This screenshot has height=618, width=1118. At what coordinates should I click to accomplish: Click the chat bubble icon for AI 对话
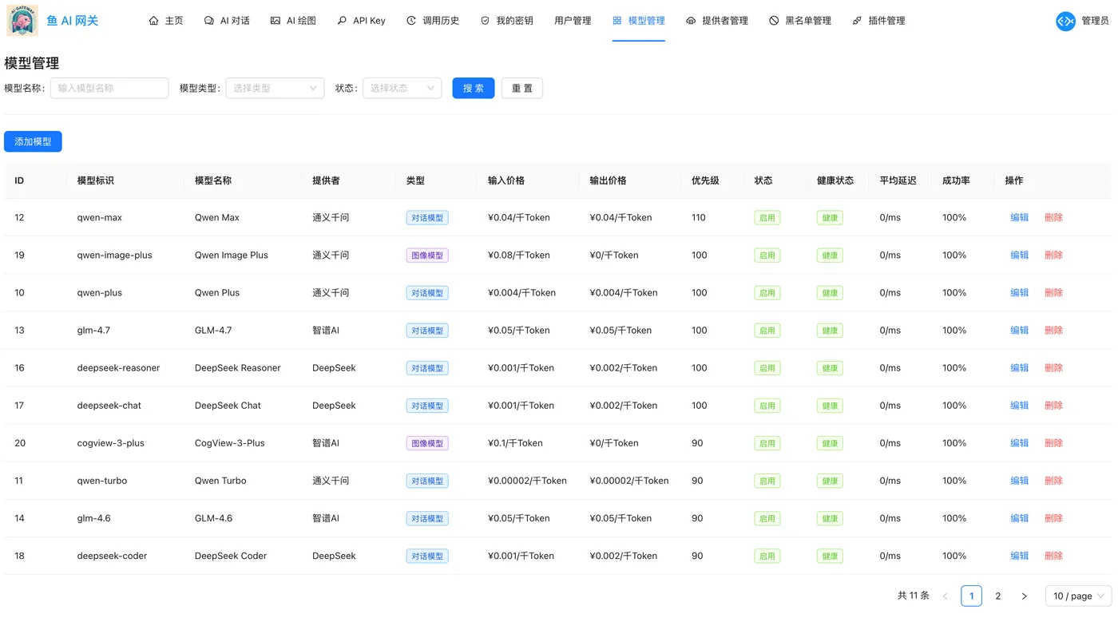[x=209, y=21]
